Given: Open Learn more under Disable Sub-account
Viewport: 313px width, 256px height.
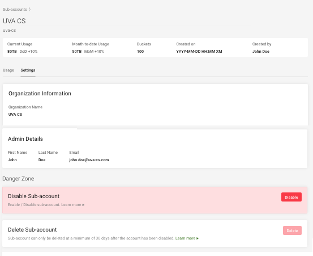Looking at the screenshot, I should (x=73, y=205).
